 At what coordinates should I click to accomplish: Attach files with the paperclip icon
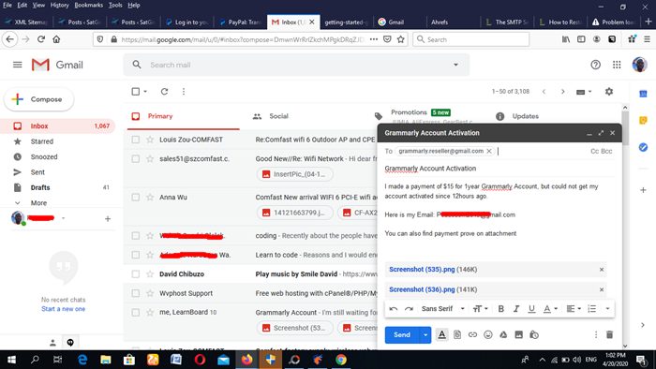coord(457,334)
